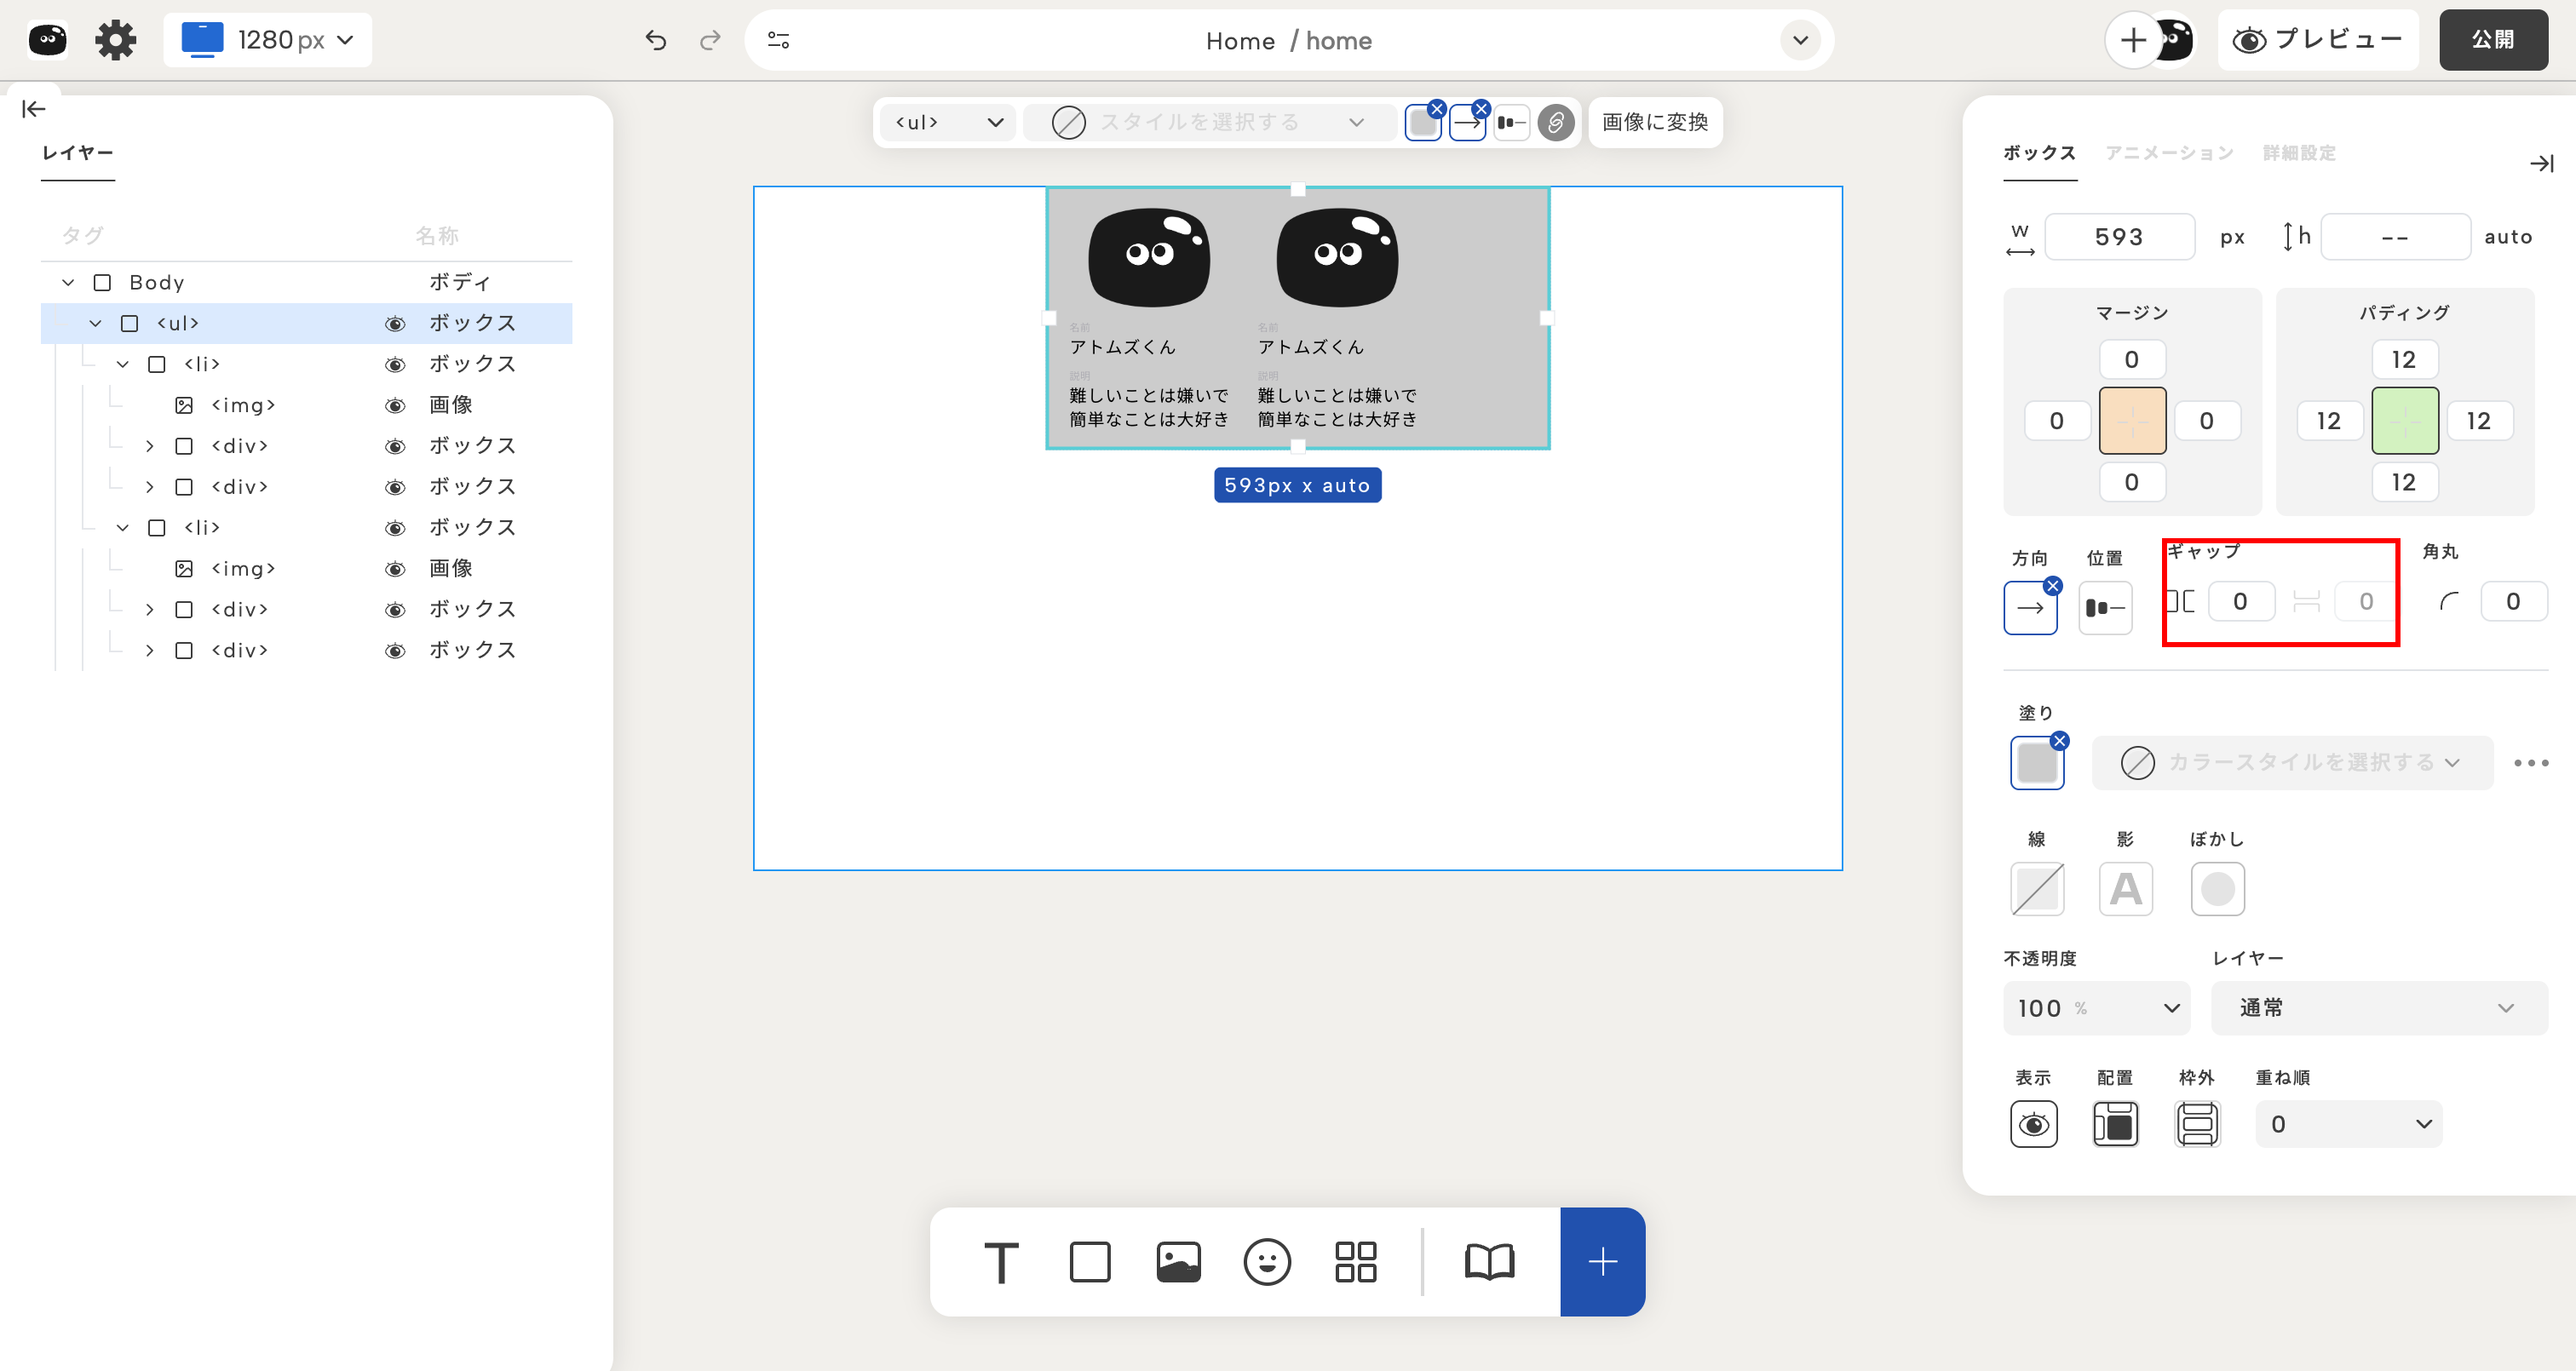Select the Image tool in bottom toolbar

click(x=1178, y=1262)
